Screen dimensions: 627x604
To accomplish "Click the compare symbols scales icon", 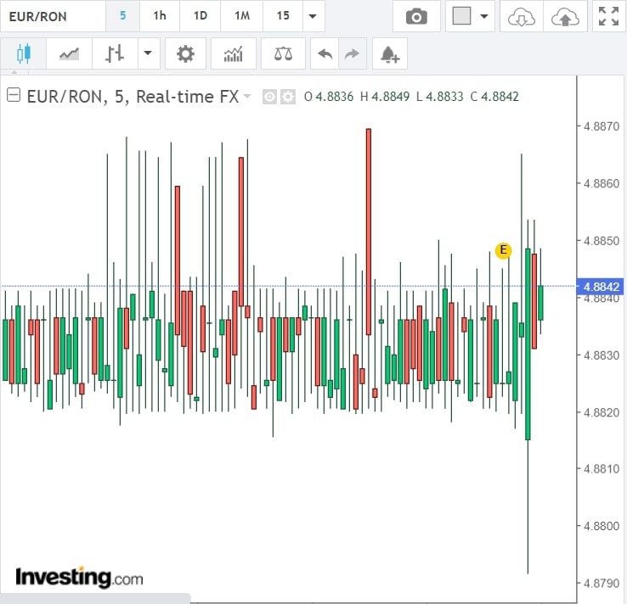I will 283,54.
